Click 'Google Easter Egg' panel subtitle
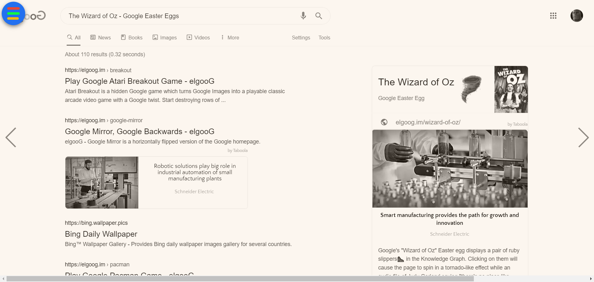 coord(401,98)
